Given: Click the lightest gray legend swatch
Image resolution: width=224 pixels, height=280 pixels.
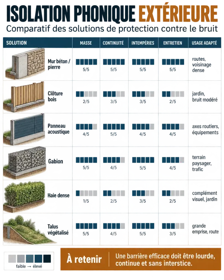Looking at the screenshot, I should [x=12, y=259].
